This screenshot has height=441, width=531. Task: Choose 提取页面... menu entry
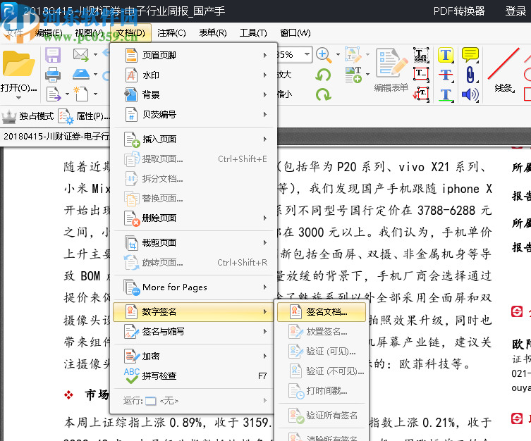tap(193, 159)
